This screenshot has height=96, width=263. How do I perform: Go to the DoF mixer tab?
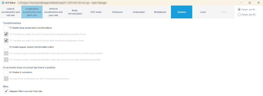96,12
